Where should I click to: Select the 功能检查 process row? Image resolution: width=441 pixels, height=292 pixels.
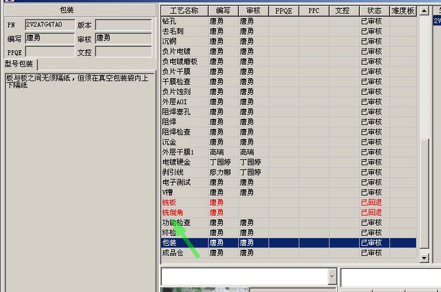tap(289, 223)
